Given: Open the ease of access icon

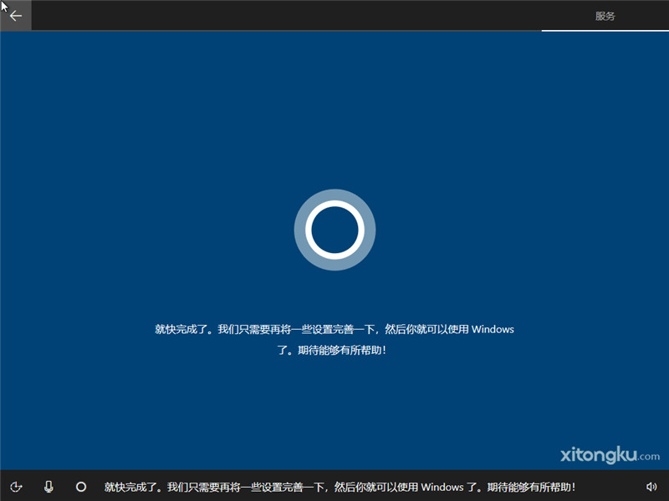Looking at the screenshot, I should (x=16, y=487).
